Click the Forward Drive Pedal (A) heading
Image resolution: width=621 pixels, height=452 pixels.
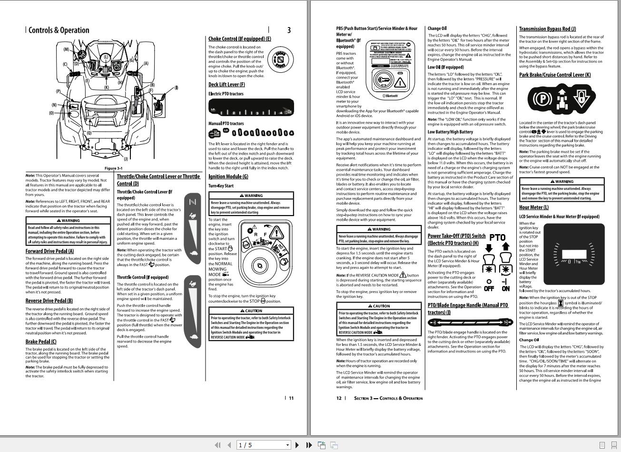coord(49,251)
